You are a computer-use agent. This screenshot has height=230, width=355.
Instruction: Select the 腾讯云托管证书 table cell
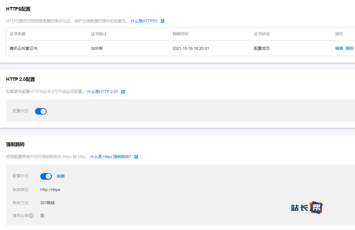click(x=23, y=48)
